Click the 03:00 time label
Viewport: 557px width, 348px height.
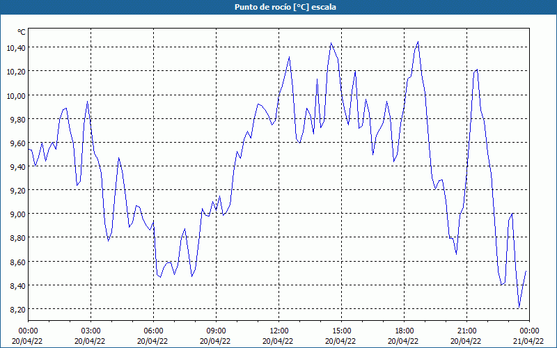point(91,331)
